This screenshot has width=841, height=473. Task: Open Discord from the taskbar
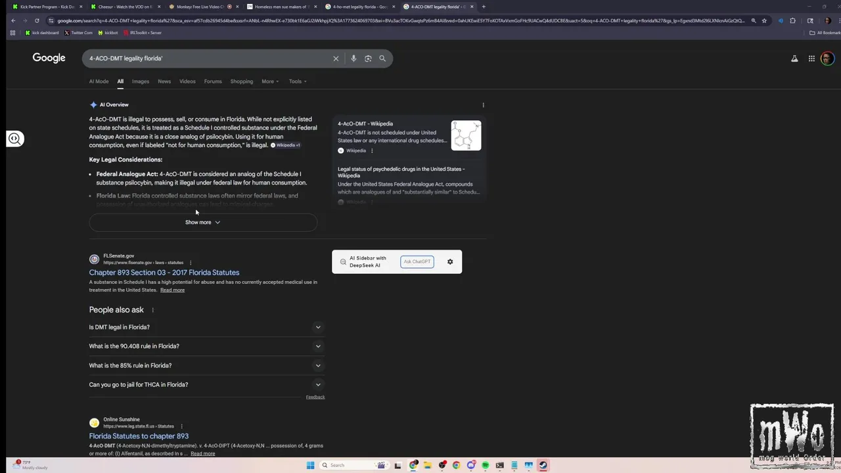[471, 465]
